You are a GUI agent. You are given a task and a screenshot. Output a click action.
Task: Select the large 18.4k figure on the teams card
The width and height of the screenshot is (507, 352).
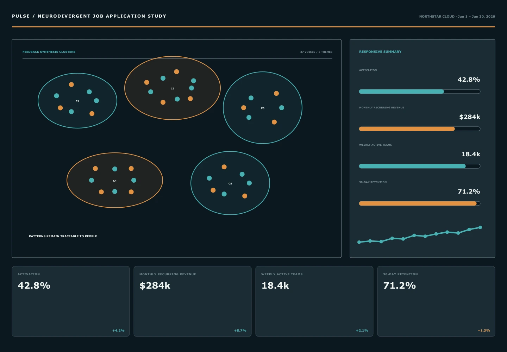click(275, 285)
